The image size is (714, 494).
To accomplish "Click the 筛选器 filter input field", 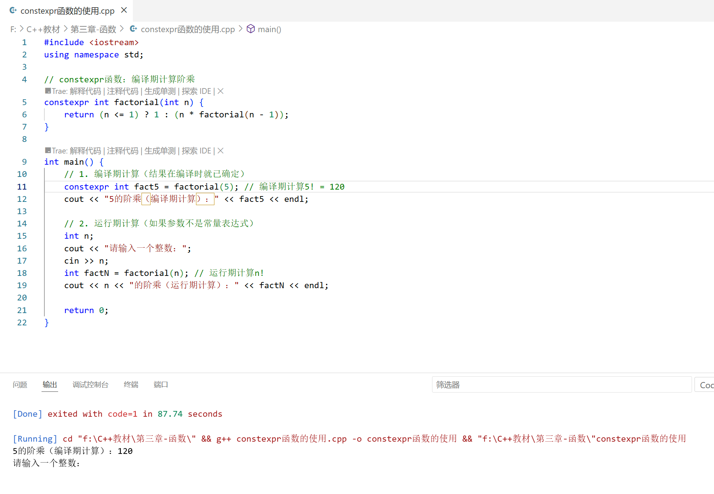I will click(561, 385).
